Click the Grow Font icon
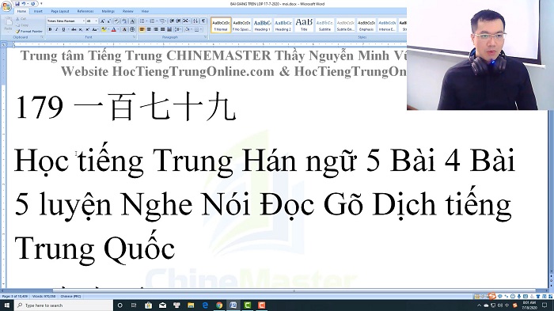Viewport: 554px width, 311px height. [x=102, y=21]
